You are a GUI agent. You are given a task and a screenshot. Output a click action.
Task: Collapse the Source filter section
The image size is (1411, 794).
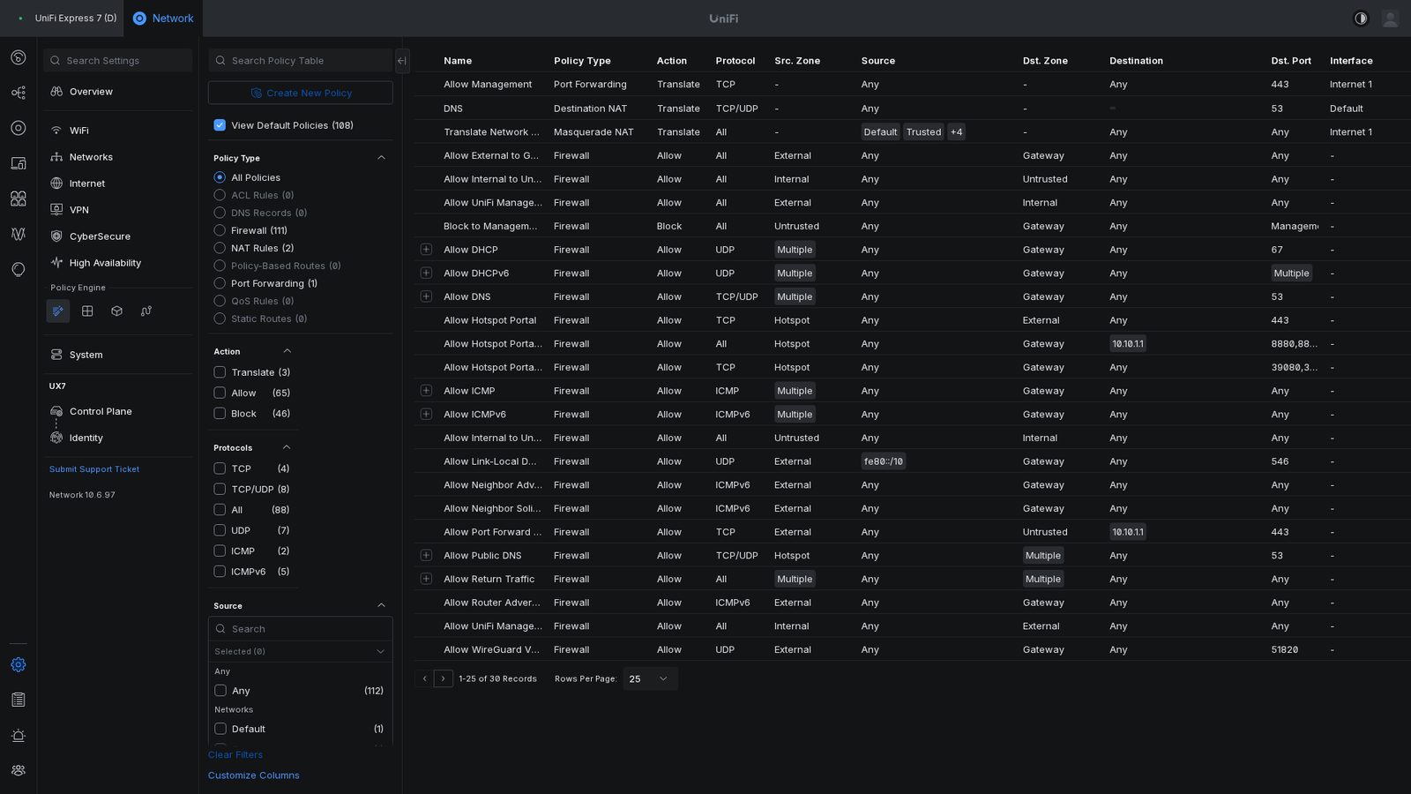(381, 605)
